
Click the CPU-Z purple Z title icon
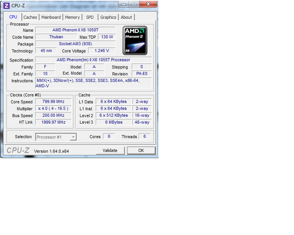click(x=7, y=6)
